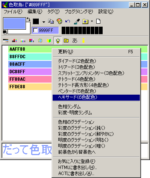Choose 彩度のグラデーション(鈍く) entry
150x178 pixels.
[x=96, y=128]
